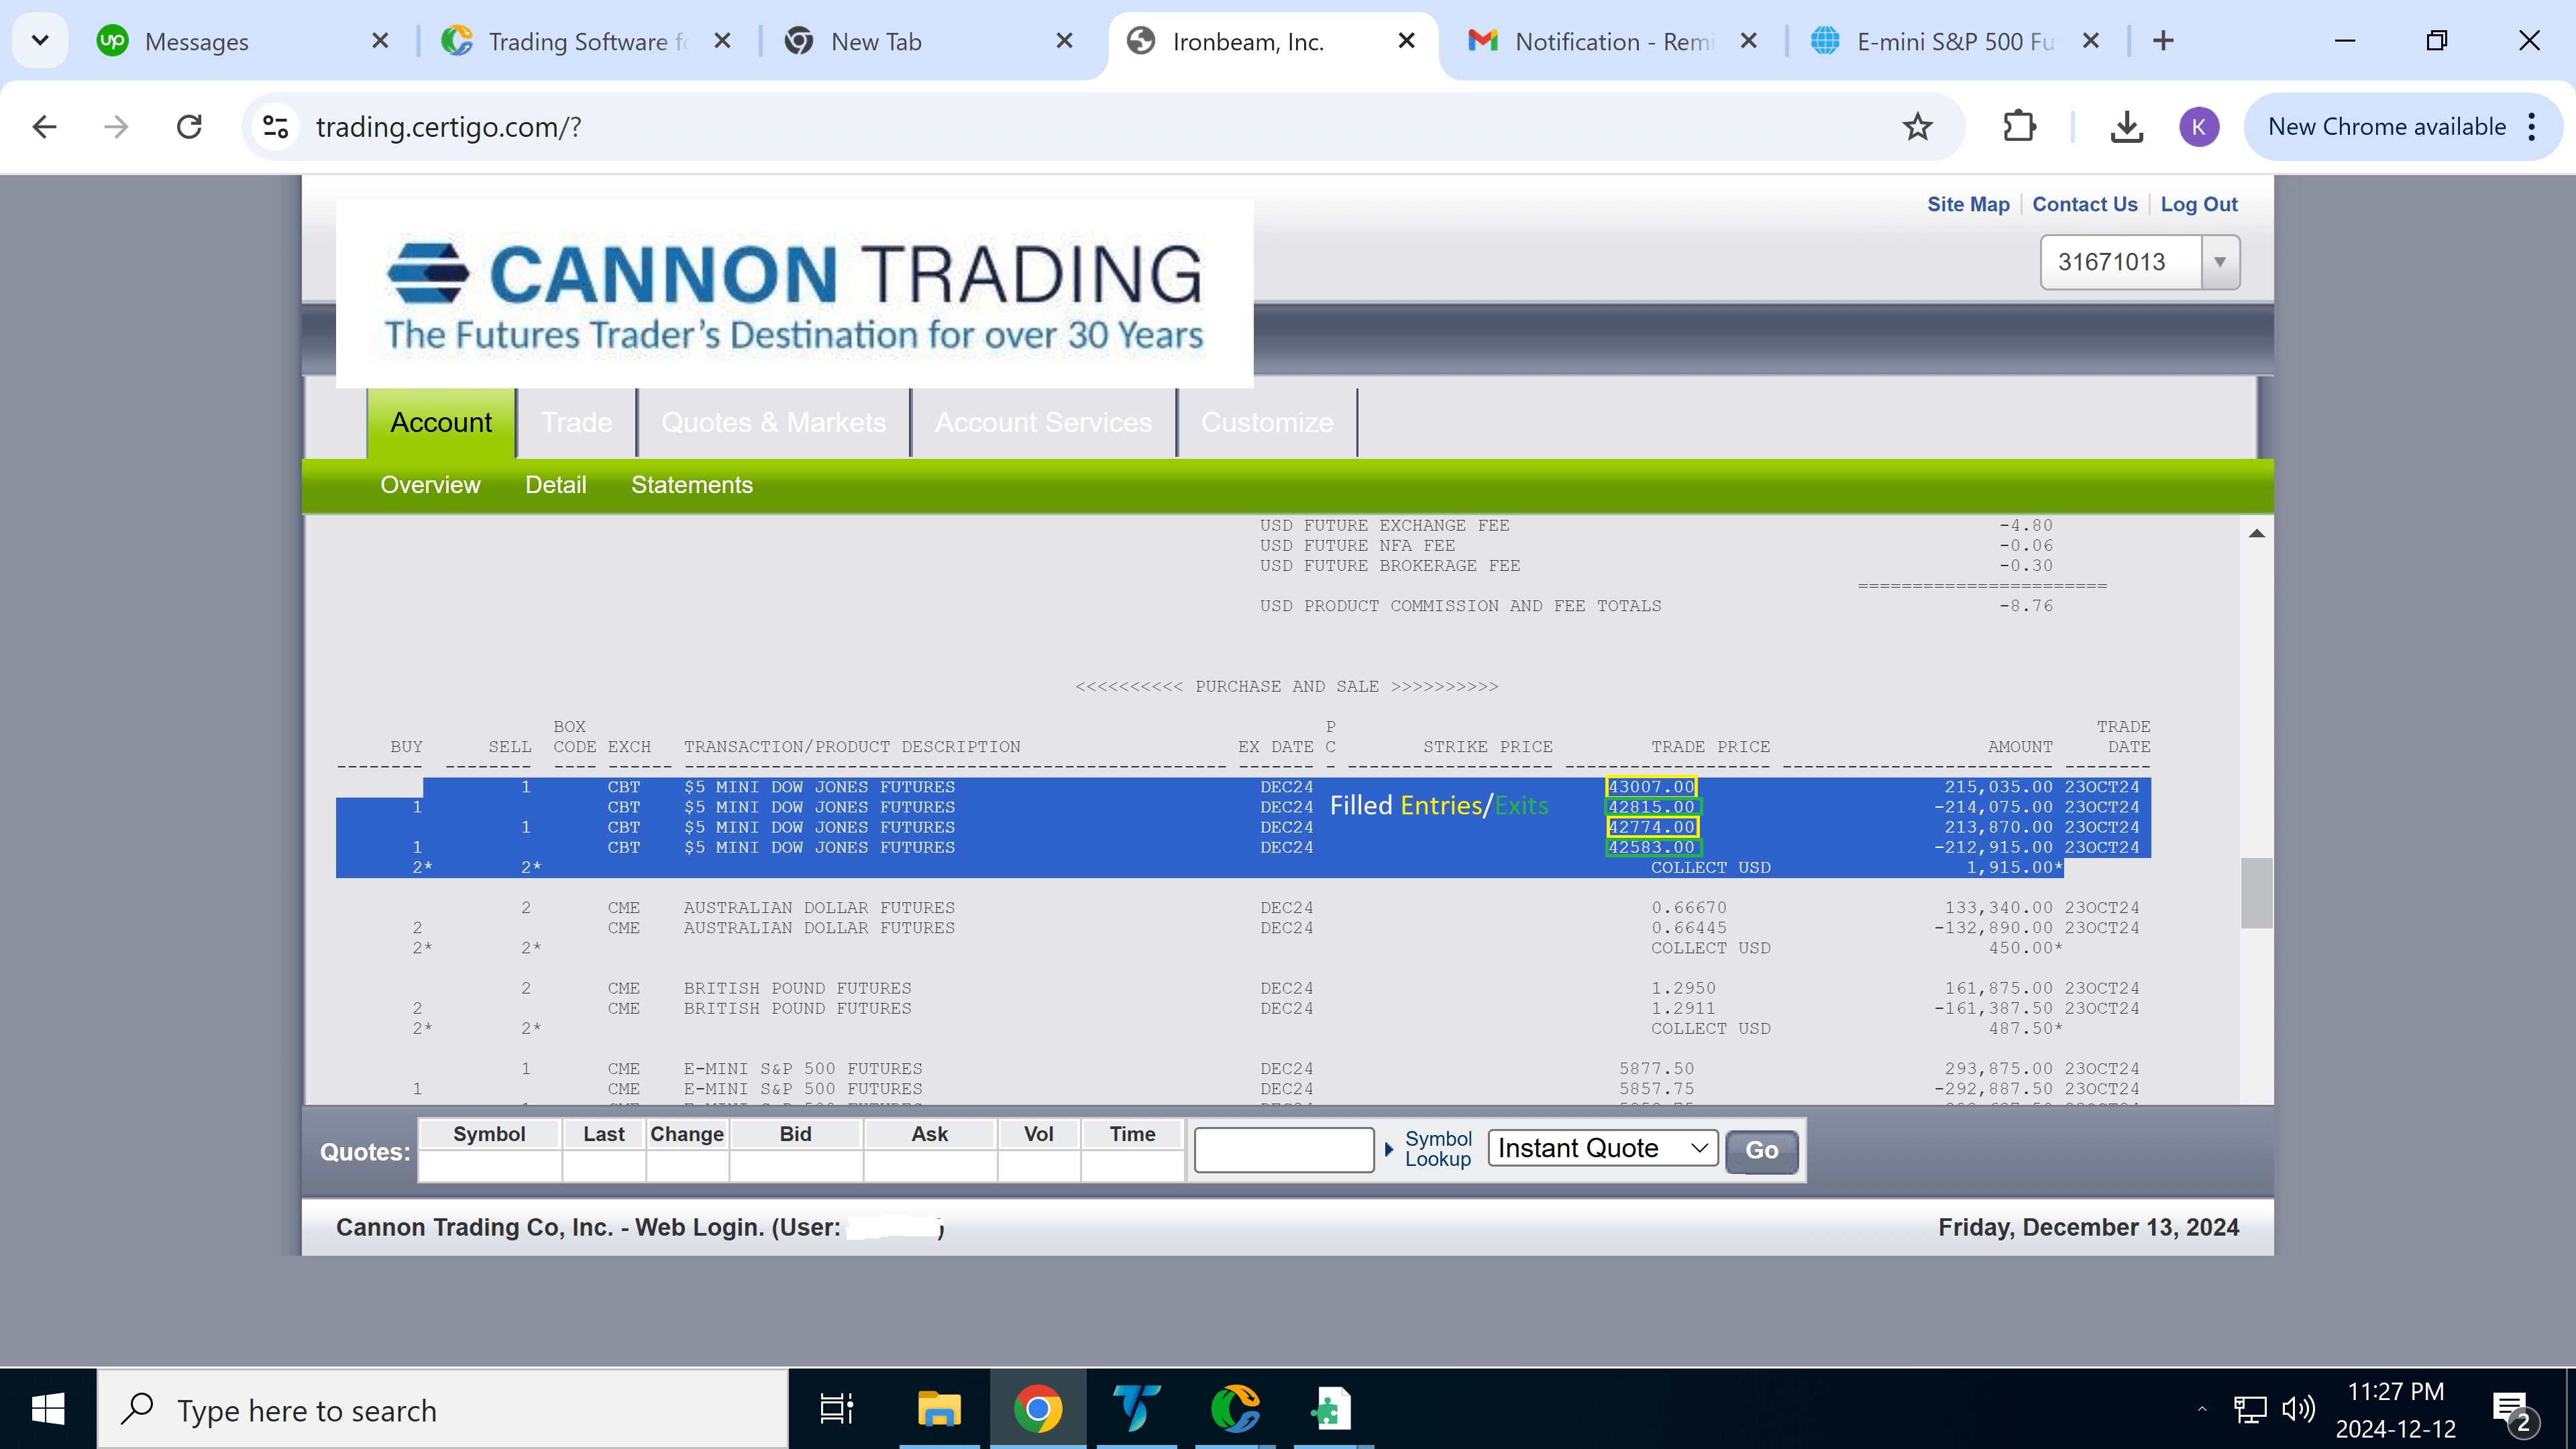Viewport: 2576px width, 1449px height.
Task: Go forward in browser history
Action: tap(116, 127)
